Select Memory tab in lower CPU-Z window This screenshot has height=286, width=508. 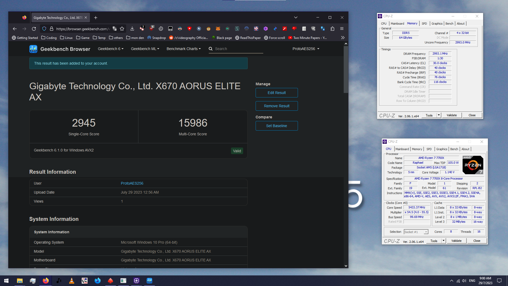[417, 149]
